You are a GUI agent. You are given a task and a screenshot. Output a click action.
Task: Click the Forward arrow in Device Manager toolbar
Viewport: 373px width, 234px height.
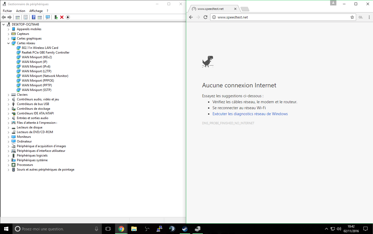pyautogui.click(x=10, y=17)
